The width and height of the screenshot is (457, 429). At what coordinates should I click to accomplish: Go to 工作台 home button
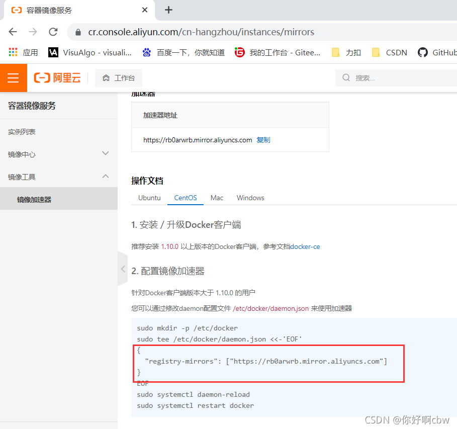(119, 78)
